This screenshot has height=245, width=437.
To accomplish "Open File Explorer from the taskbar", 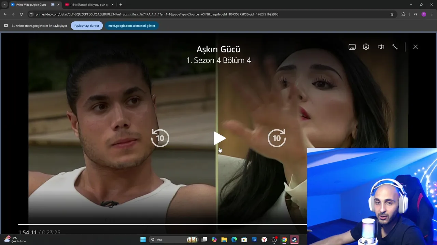I will (x=224, y=240).
